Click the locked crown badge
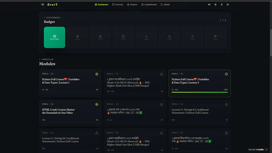 click(x=169, y=37)
